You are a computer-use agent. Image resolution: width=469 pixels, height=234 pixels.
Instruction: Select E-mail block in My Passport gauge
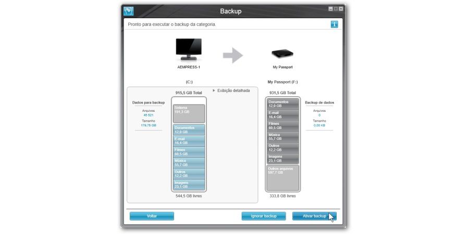coord(282,115)
